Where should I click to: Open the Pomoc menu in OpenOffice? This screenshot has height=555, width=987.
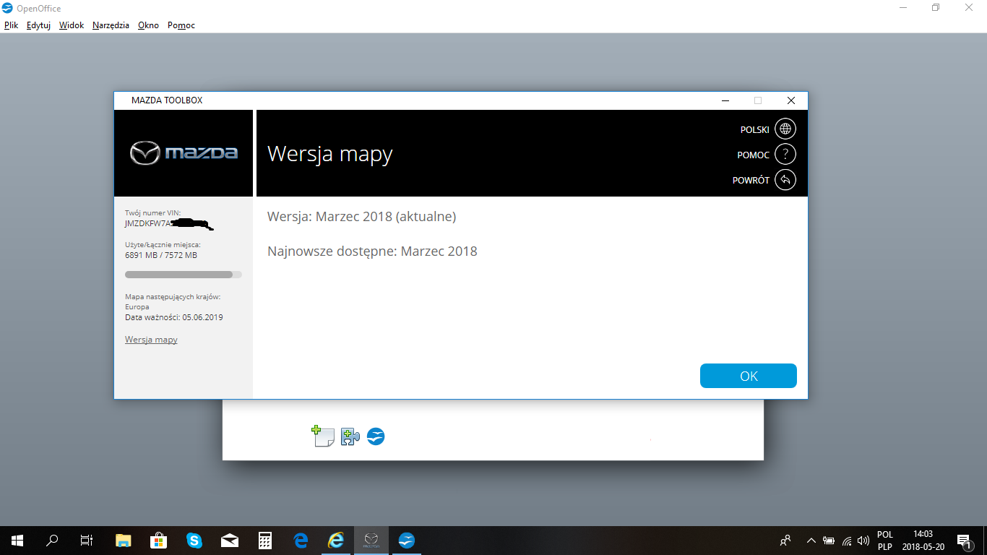click(x=181, y=25)
